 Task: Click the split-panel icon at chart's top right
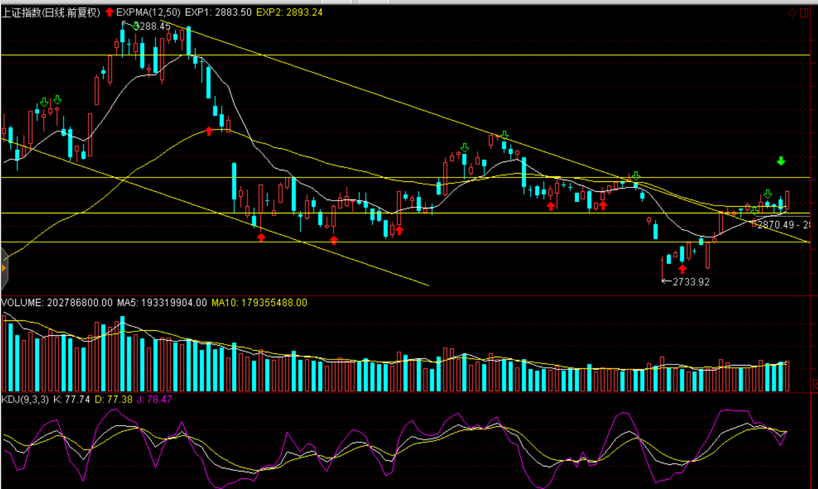coord(805,13)
